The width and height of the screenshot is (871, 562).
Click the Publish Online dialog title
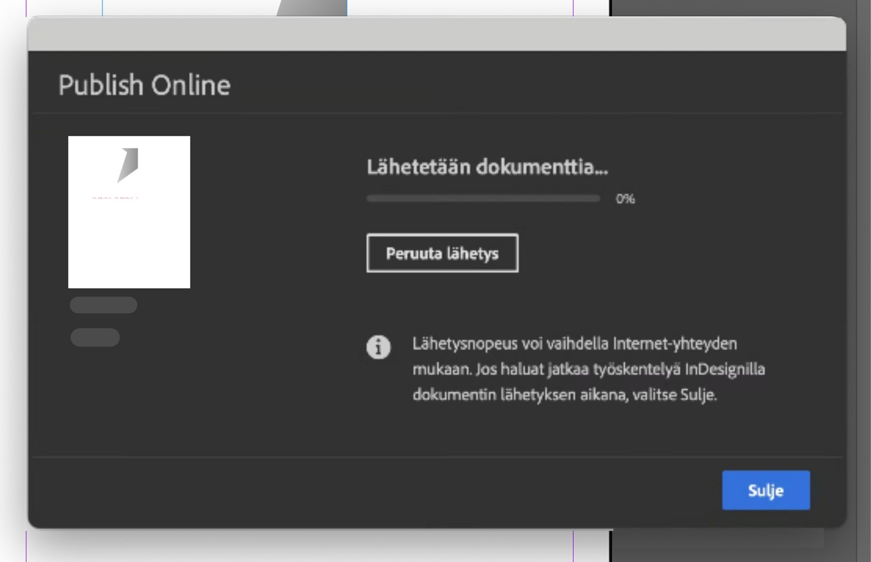[144, 84]
